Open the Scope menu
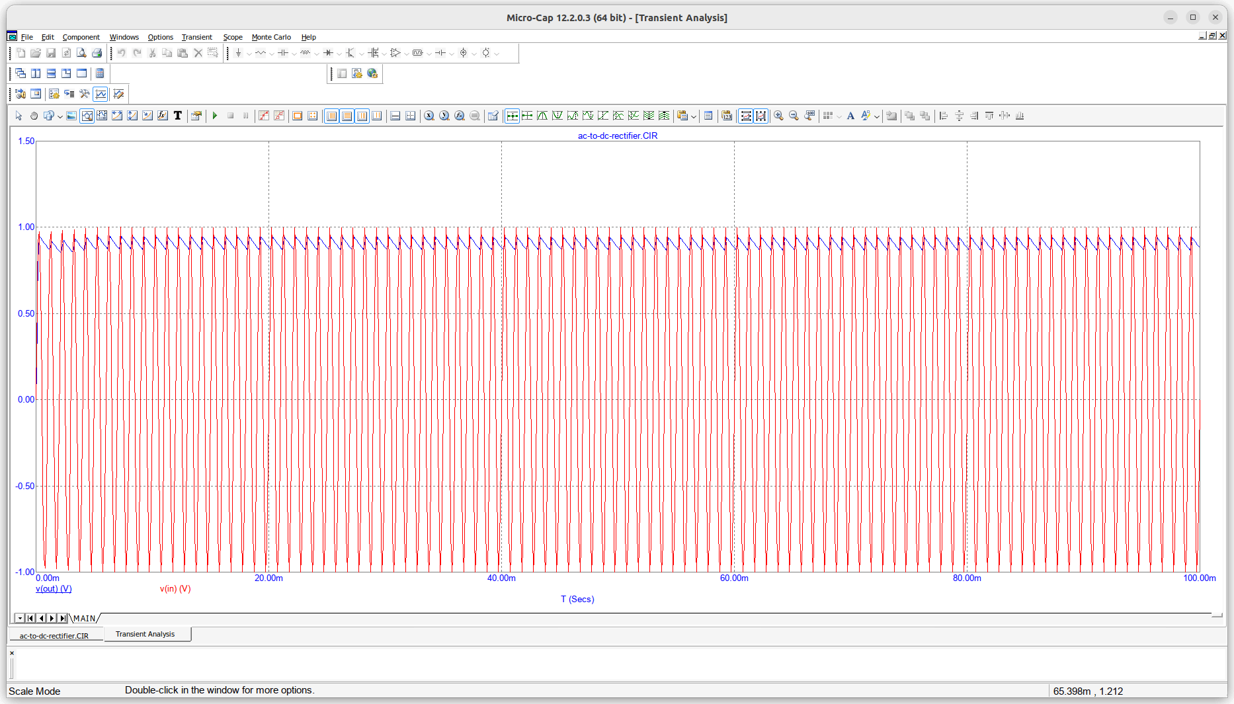The height and width of the screenshot is (704, 1234). tap(233, 37)
